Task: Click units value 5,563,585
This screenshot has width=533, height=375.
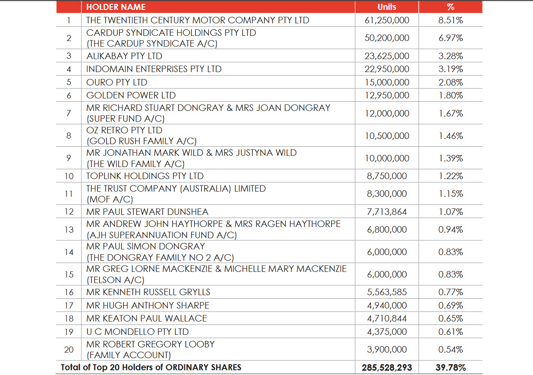Action: (387, 292)
